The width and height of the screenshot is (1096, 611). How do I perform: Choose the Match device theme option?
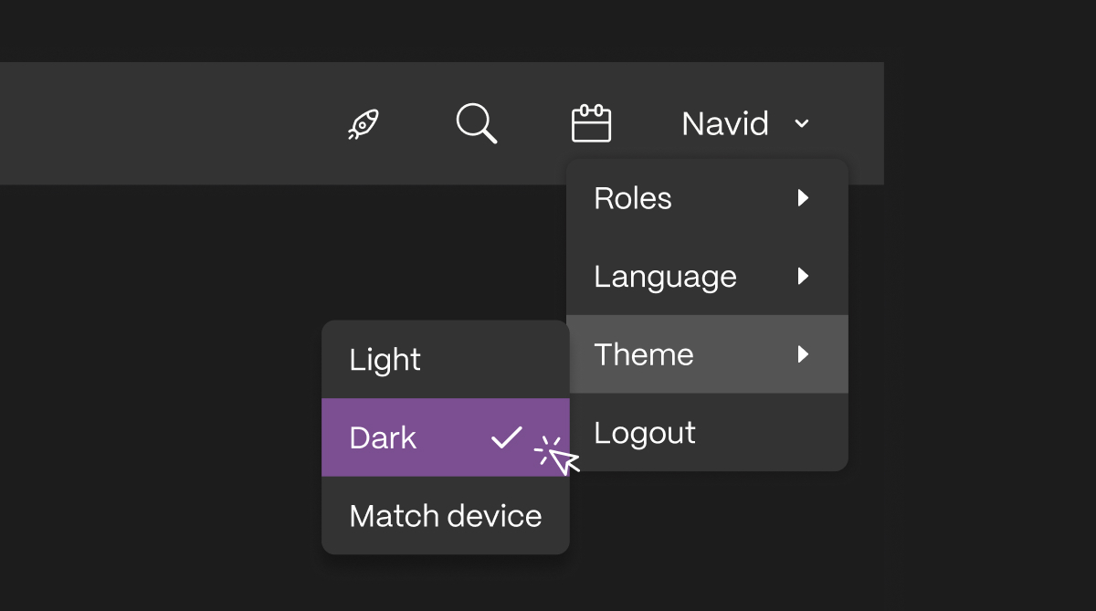[x=446, y=515]
